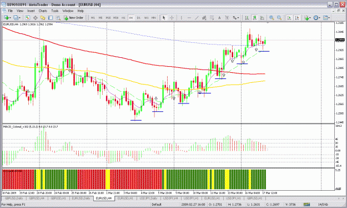The width and height of the screenshot is (347, 208).
Task: Click the MetaTrader application icon in title bar
Action: click(x=4, y=4)
